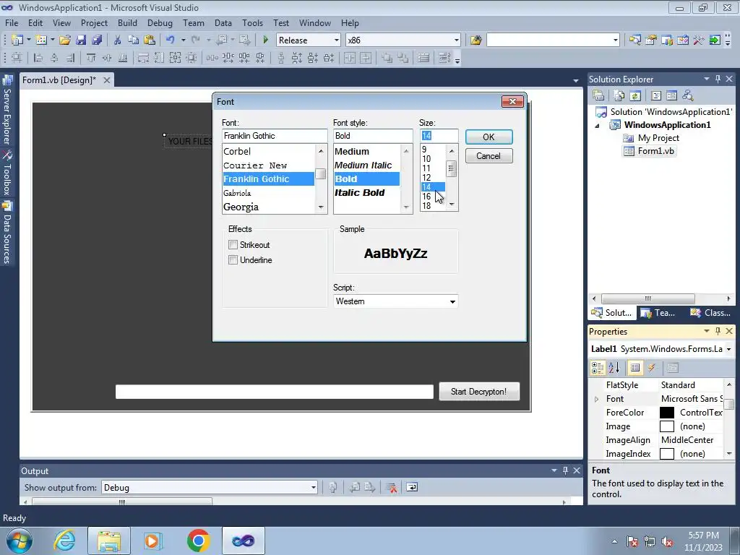Enable the Strikeout checkbox
Image resolution: width=740 pixels, height=555 pixels.
233,244
